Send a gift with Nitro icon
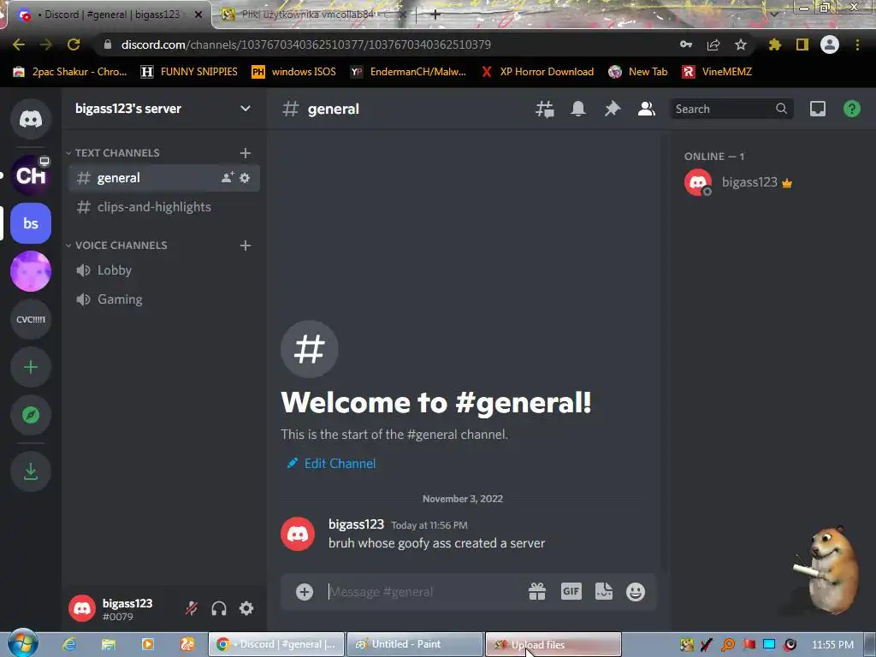The image size is (876, 657). pyautogui.click(x=537, y=592)
